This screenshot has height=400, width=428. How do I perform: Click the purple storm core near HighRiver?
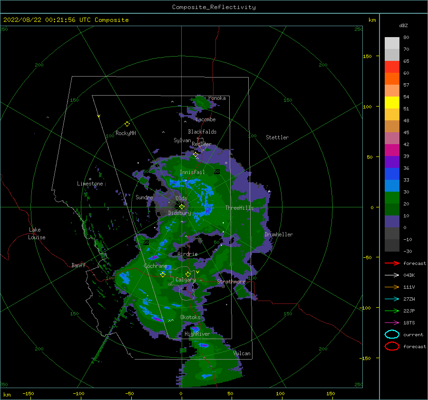coord(195,328)
